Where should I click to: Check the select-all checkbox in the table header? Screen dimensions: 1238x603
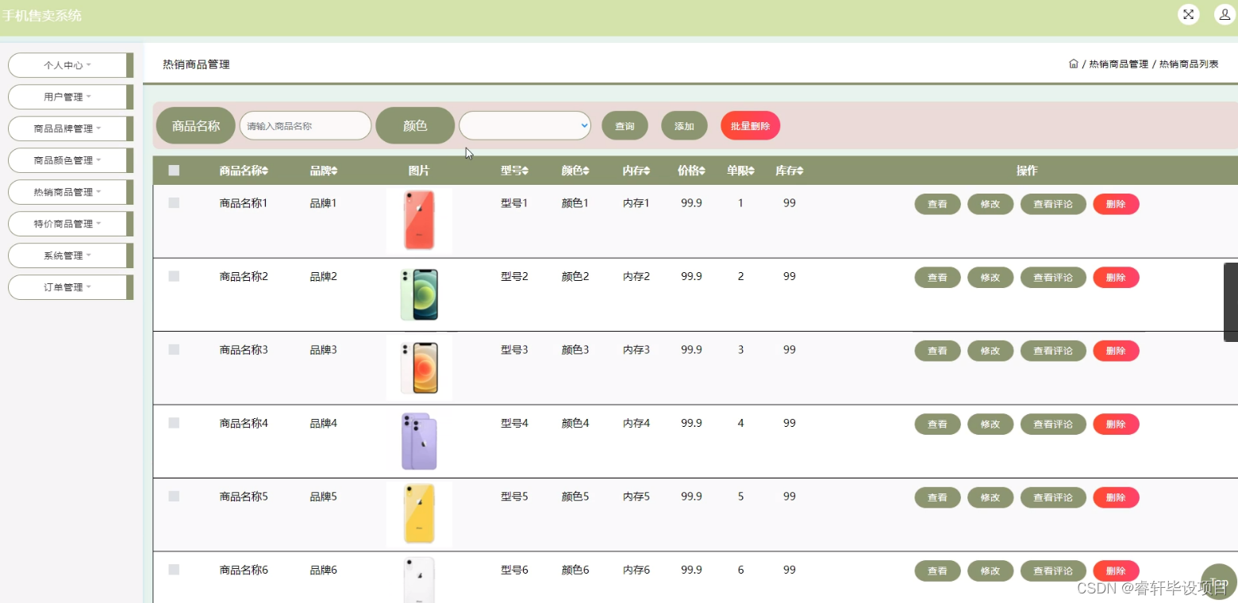[174, 169]
